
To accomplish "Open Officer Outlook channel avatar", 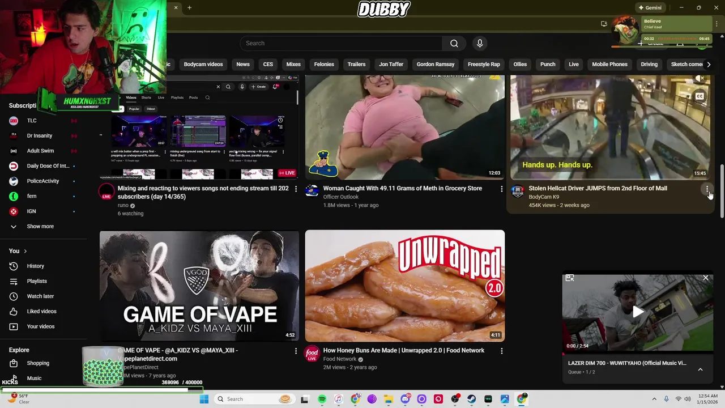I will coord(312,191).
